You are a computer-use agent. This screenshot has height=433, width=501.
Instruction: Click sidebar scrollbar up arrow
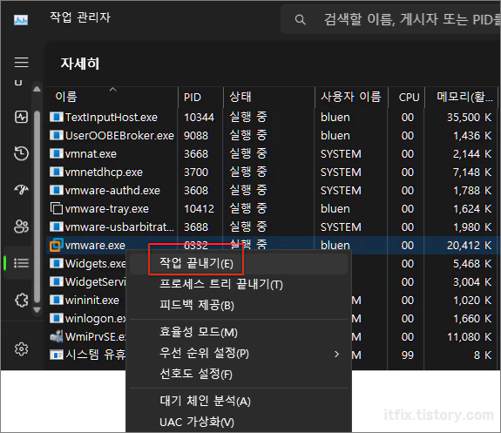point(37,89)
